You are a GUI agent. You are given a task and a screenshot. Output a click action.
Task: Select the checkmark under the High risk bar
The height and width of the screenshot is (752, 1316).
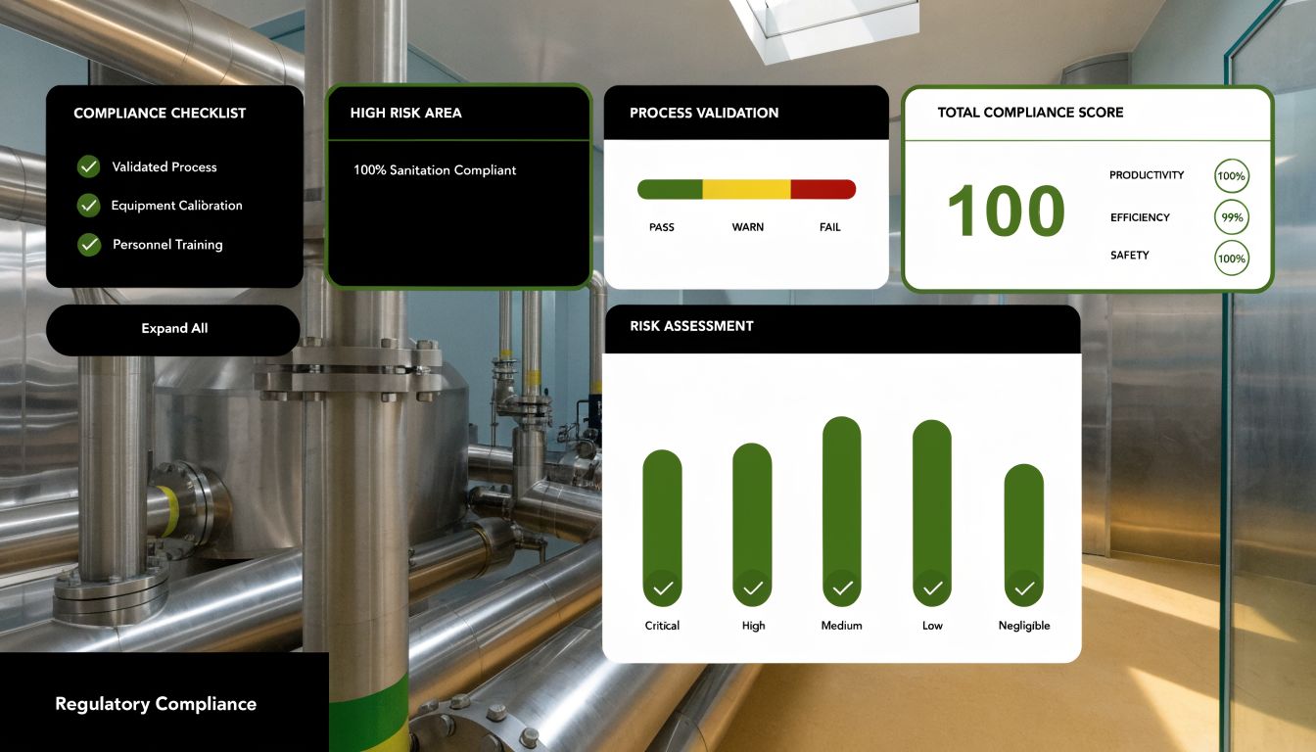pyautogui.click(x=752, y=588)
